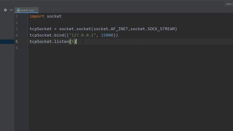Viewport: 233px width, 131px height.
Task: Click the Python file icon on scratch_2.py tab
Action: coord(18,10)
